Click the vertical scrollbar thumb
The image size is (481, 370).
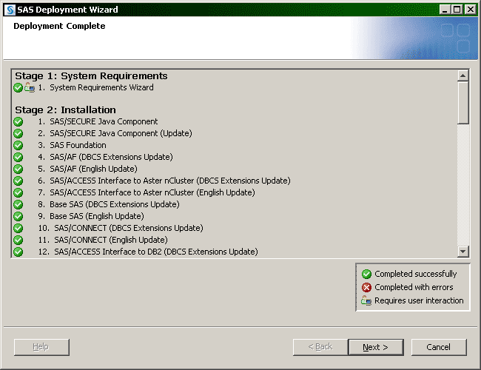click(x=462, y=103)
